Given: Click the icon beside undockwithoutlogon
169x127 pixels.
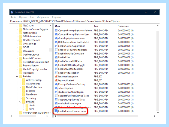Looking at the screenshot, I should (x=56, y=103).
